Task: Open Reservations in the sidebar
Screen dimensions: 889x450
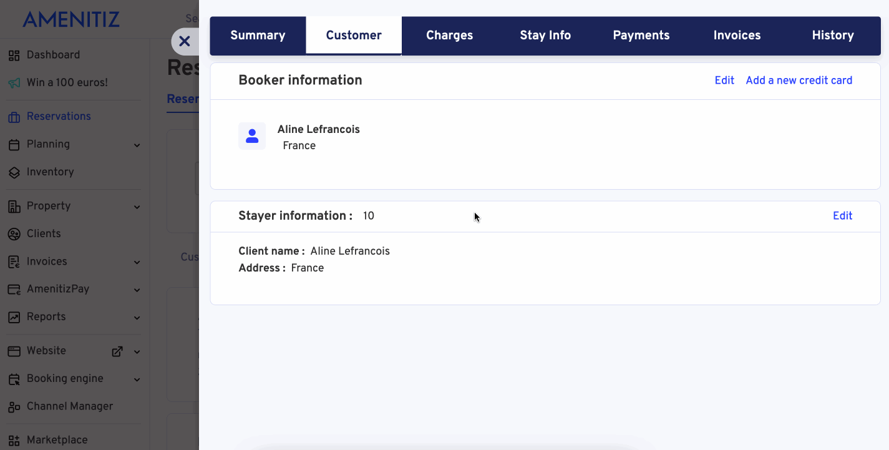Action: [x=59, y=116]
